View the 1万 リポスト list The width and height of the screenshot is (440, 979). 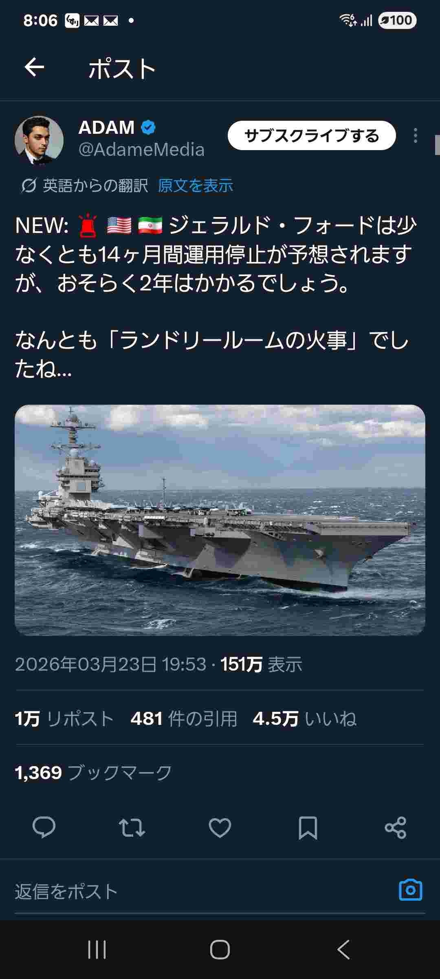point(64,719)
